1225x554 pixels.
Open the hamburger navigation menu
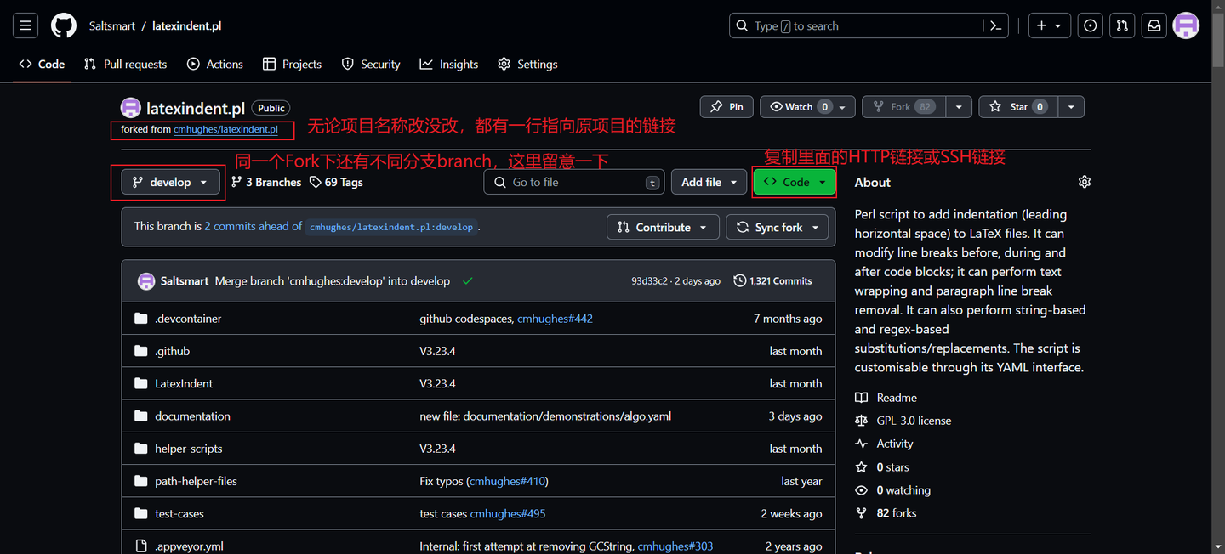coord(25,25)
